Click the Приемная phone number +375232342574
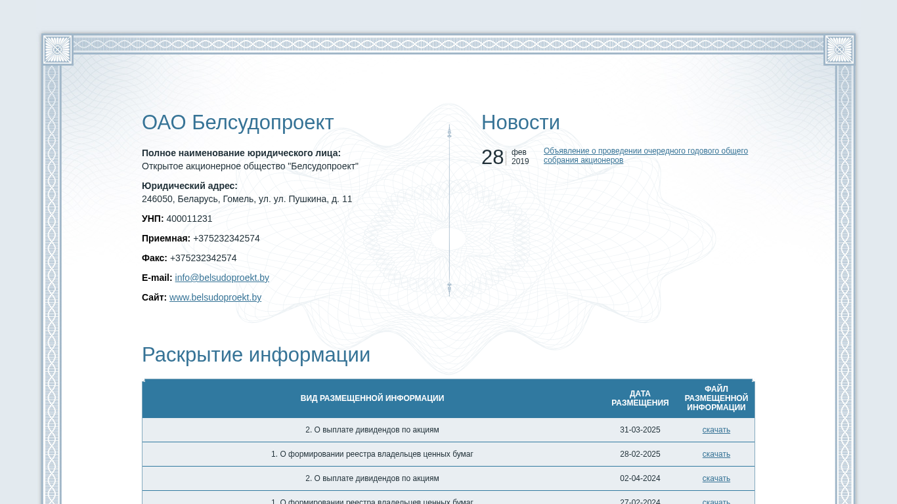The height and width of the screenshot is (504, 897). click(227, 238)
